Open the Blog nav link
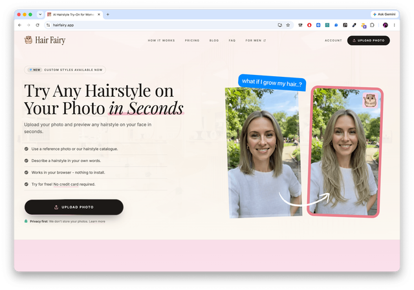This screenshot has width=414, height=290. (214, 40)
